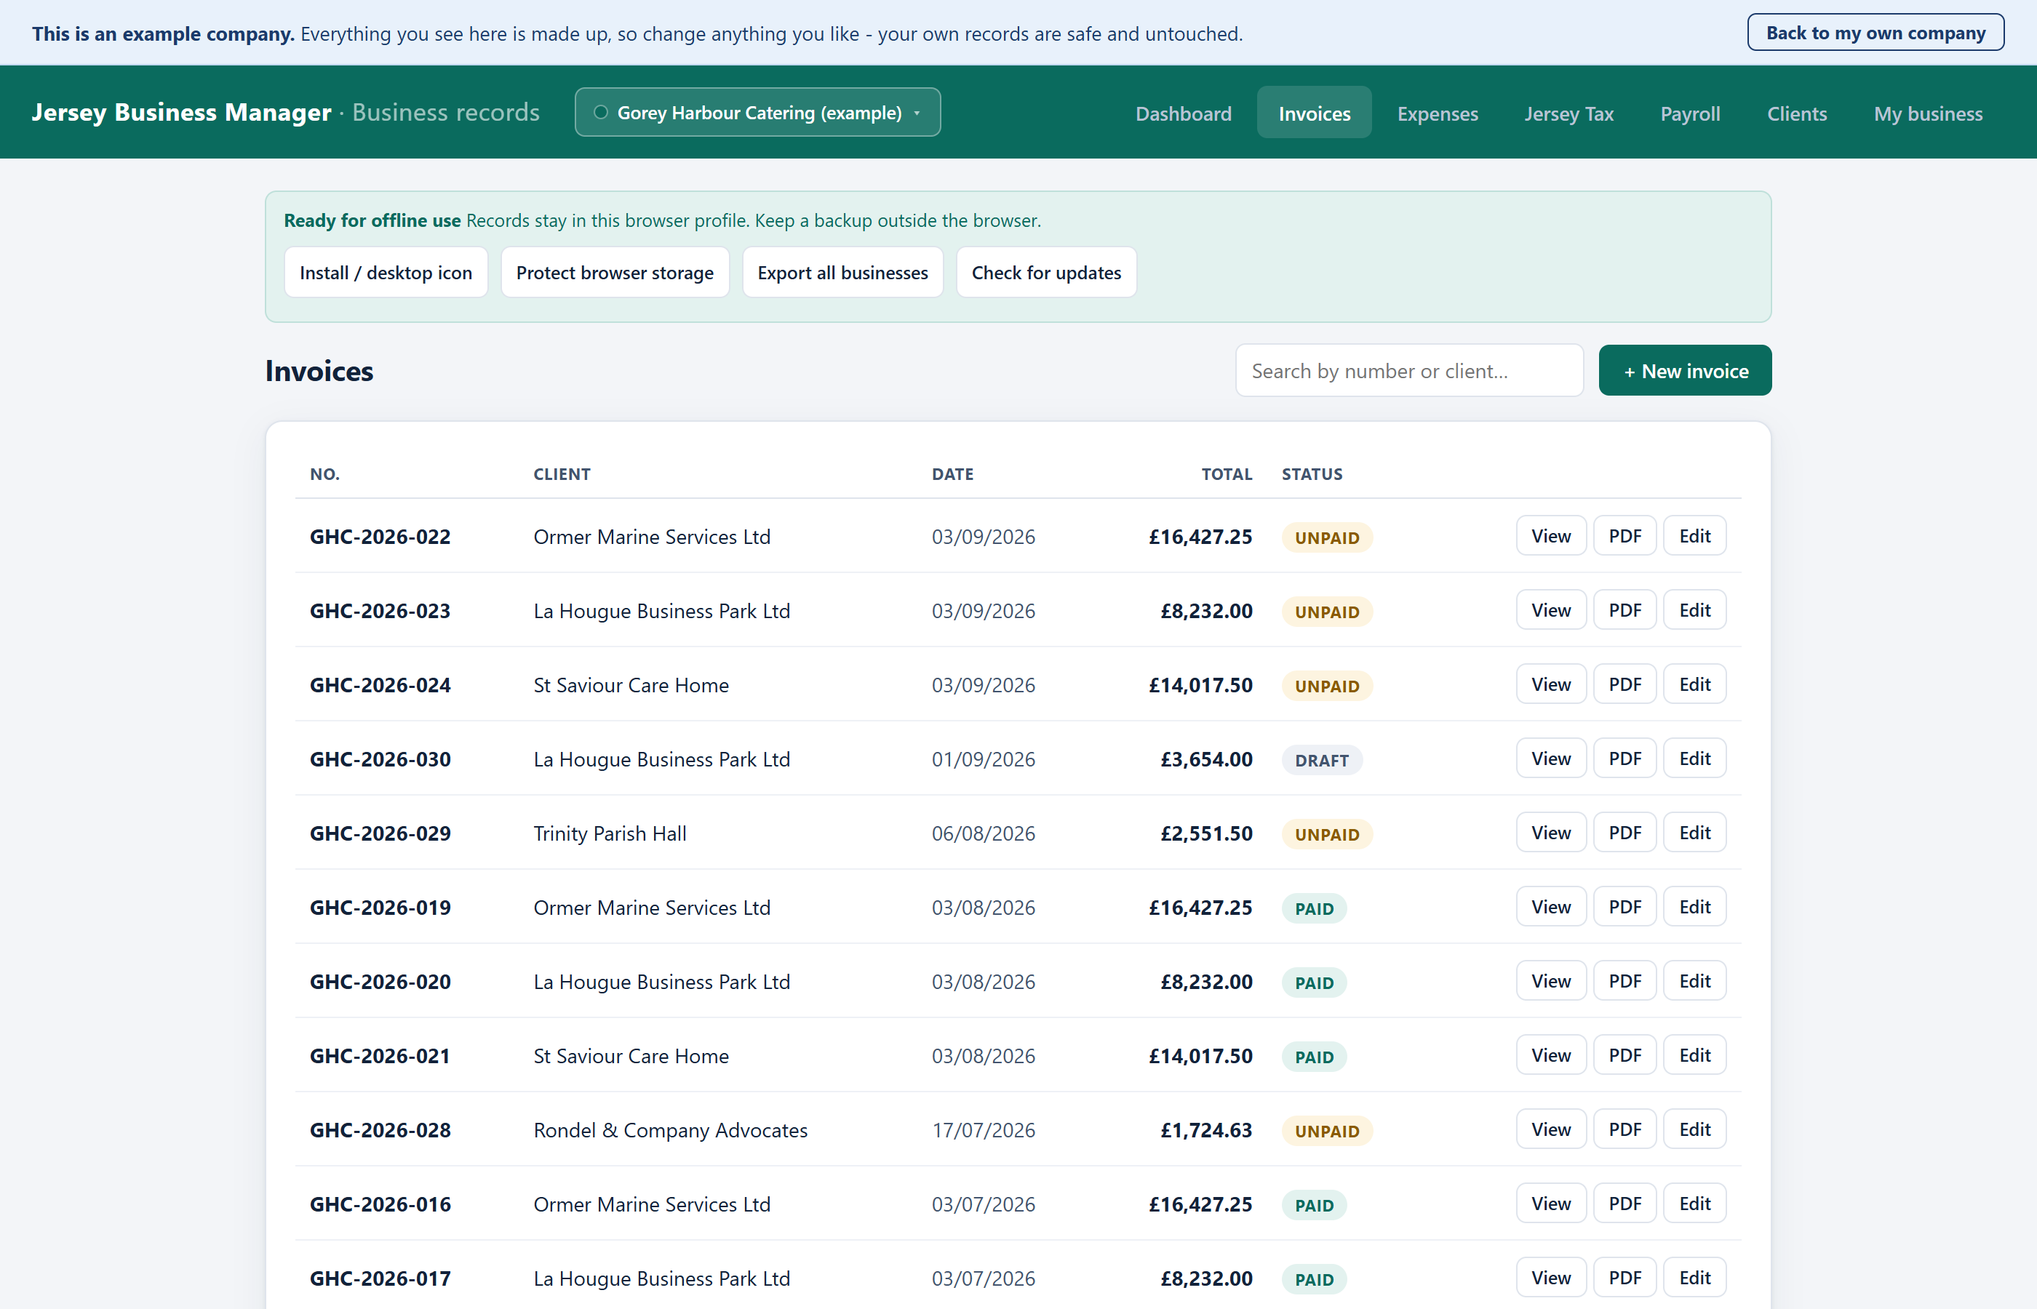Click Check for updates
Screen dimensions: 2037x1309
1045,272
